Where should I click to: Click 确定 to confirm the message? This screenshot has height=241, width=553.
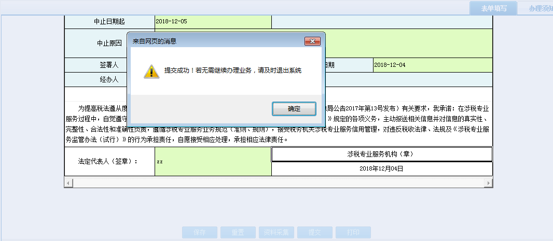click(x=294, y=109)
